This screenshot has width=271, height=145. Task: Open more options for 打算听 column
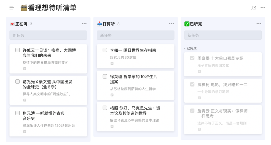pos(171,24)
